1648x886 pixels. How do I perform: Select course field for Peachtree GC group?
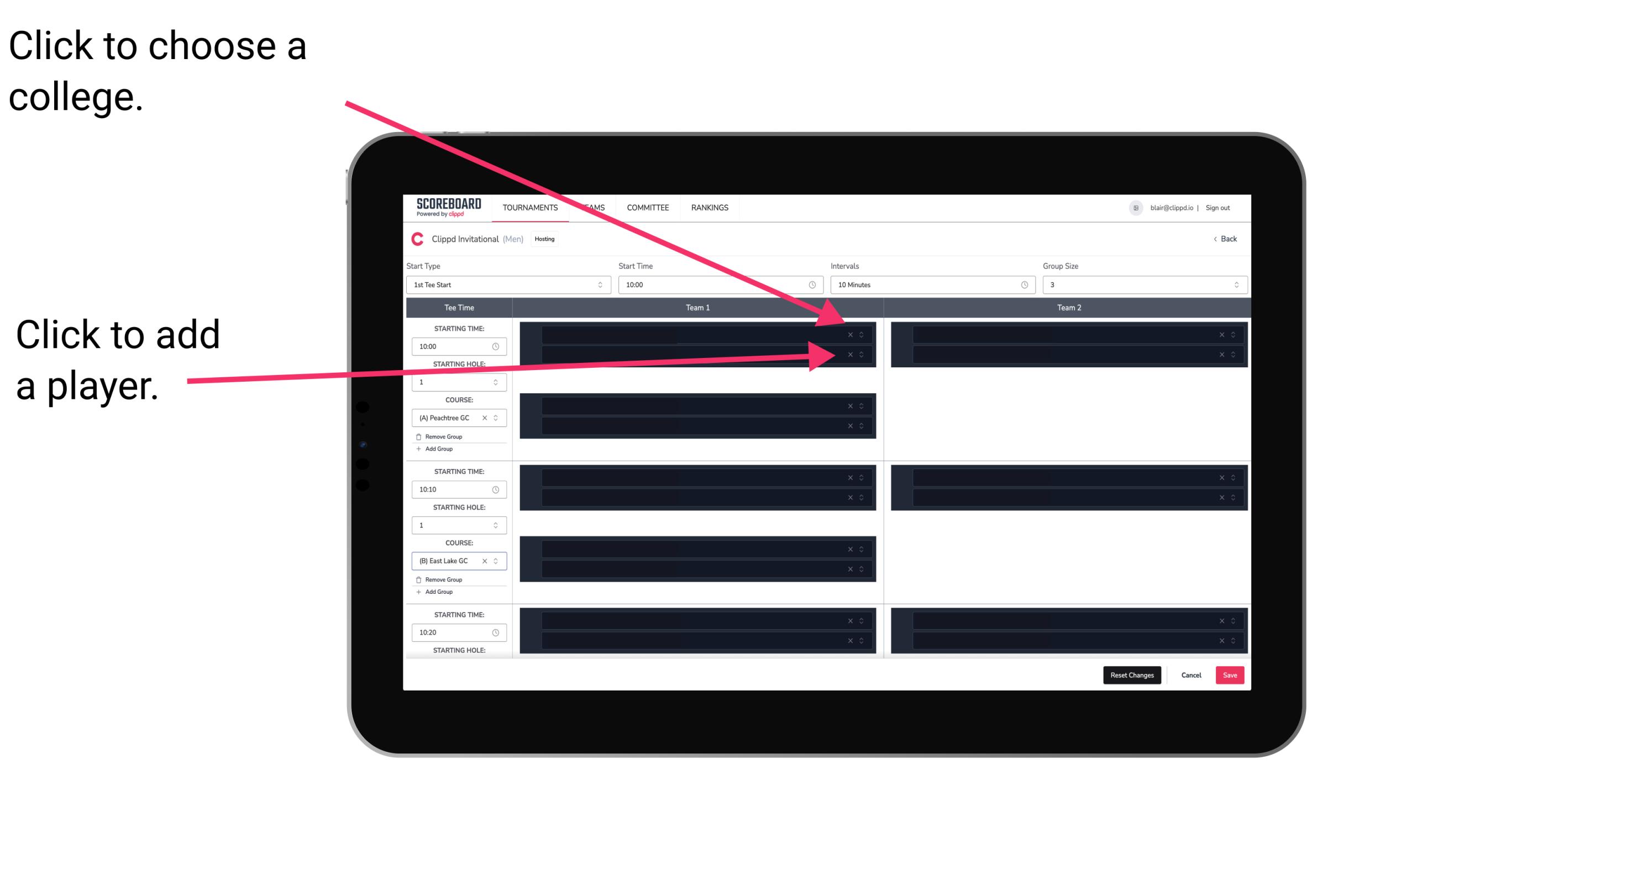(453, 418)
